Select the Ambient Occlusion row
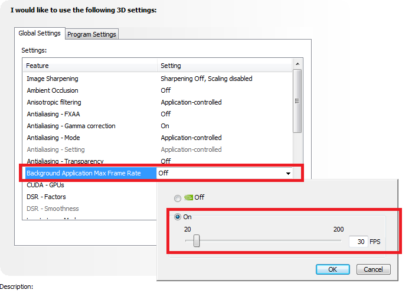 tap(158, 90)
